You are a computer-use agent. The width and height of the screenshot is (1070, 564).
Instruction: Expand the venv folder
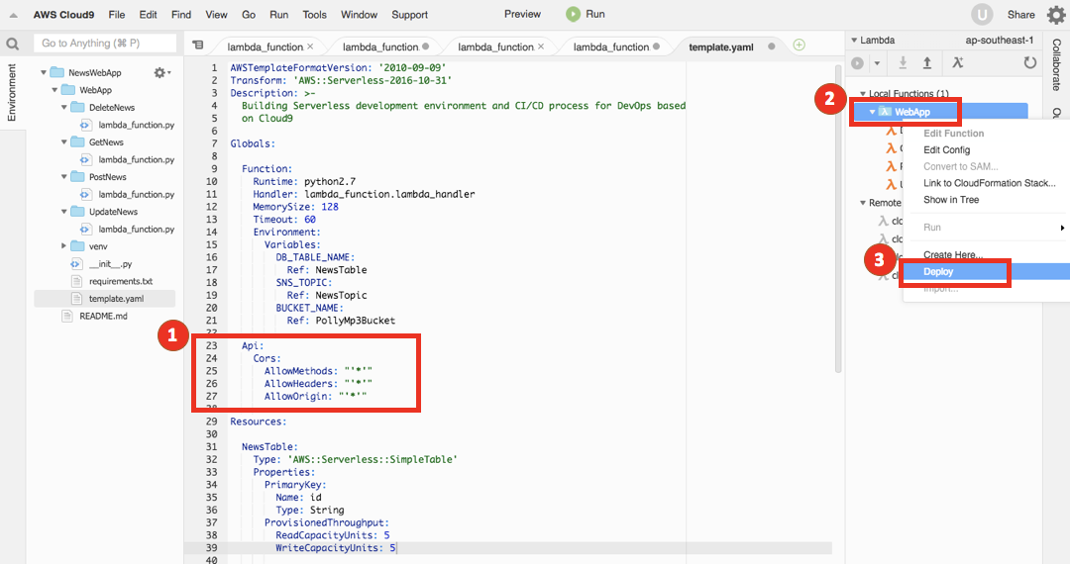pos(64,246)
